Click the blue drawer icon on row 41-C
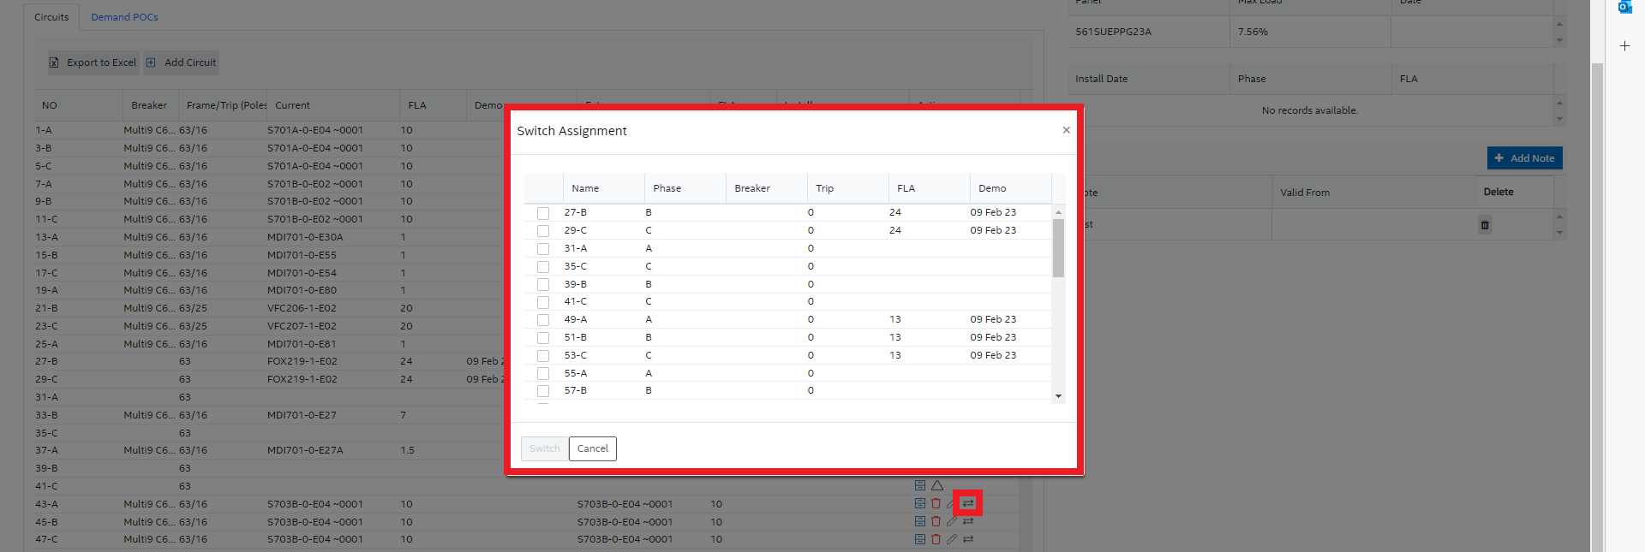1645x552 pixels. coord(919,485)
